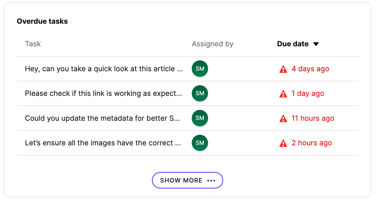Collapse the Due date sorting via its chevron
The image size is (376, 202).
316,44
